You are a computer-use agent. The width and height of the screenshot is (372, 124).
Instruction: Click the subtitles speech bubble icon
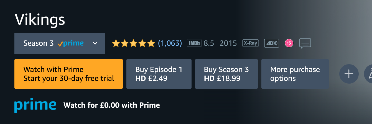click(x=305, y=43)
